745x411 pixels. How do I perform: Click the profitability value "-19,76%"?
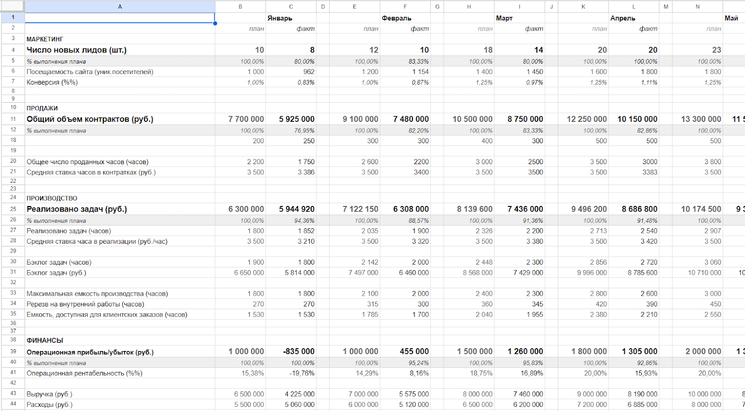[291, 373]
